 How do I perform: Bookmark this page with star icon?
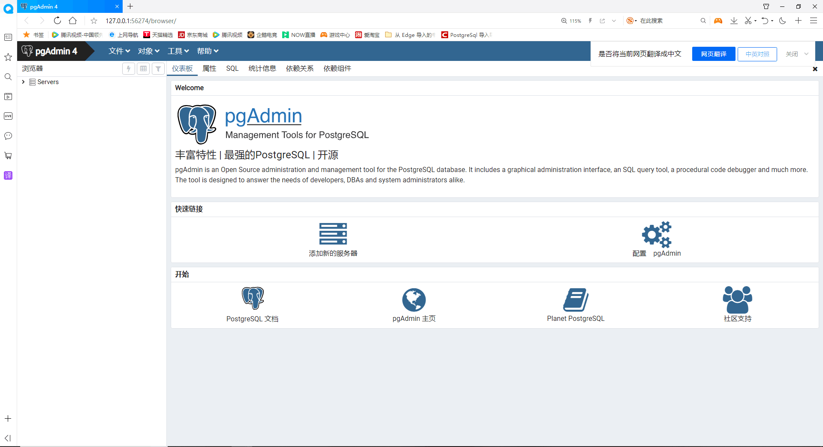(x=94, y=21)
